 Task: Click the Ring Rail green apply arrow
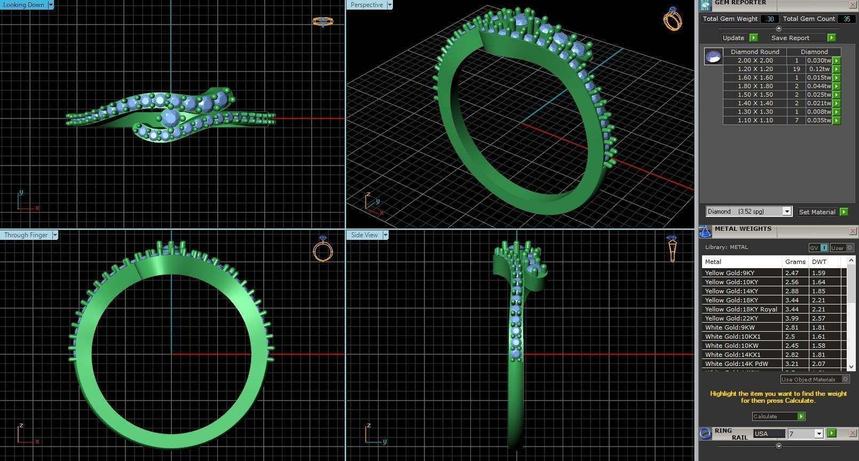click(831, 433)
